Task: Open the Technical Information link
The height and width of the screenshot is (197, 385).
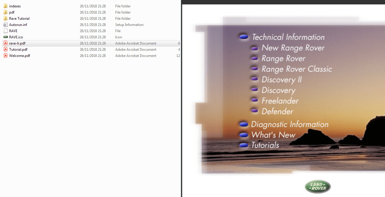Action: 288,37
